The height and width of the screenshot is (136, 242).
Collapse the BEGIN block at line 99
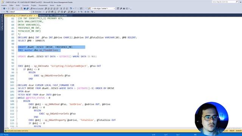[17, 73]
